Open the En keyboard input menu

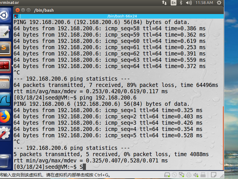(x=174, y=3)
